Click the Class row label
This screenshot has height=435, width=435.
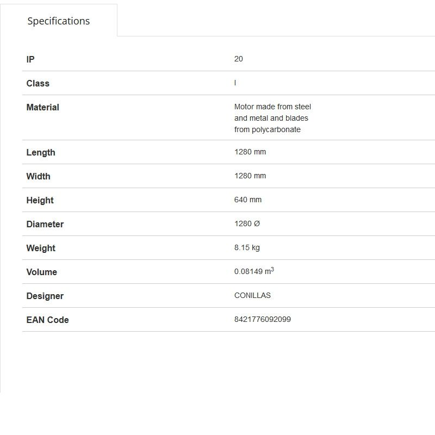(x=38, y=83)
